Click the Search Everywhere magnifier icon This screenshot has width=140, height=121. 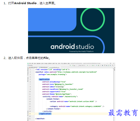point(112,65)
